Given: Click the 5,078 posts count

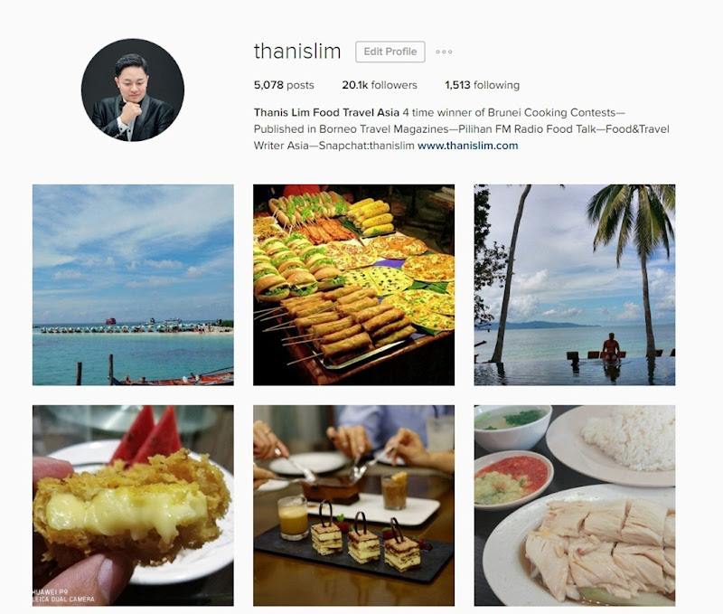Looking at the screenshot, I should 284,85.
